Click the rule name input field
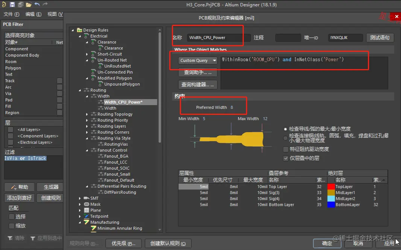This screenshot has height=250, width=401. pyautogui.click(x=219, y=38)
